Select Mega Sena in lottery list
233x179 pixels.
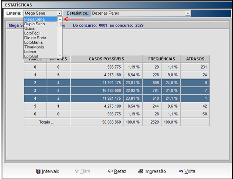pyautogui.click(x=40, y=19)
